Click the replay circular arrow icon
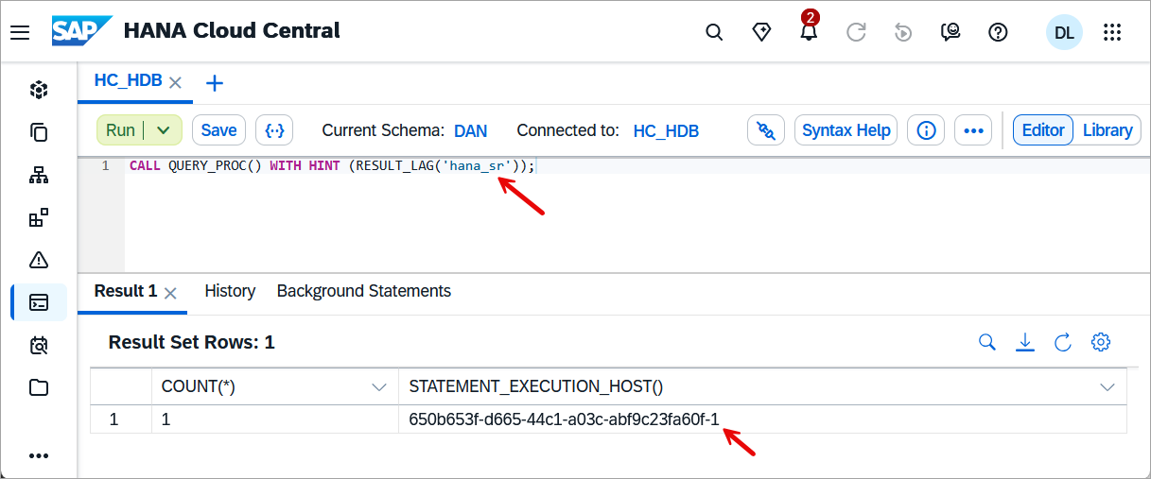 click(903, 32)
